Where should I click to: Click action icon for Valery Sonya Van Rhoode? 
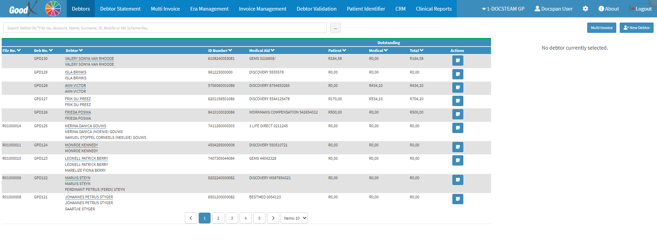click(x=458, y=61)
